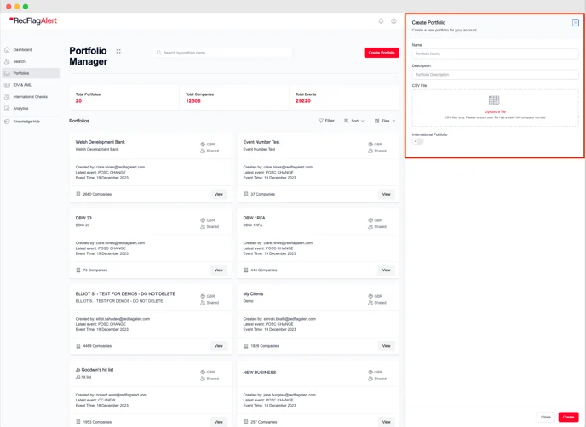Click the red Create Portfolio button
This screenshot has height=427, width=586.
382,53
